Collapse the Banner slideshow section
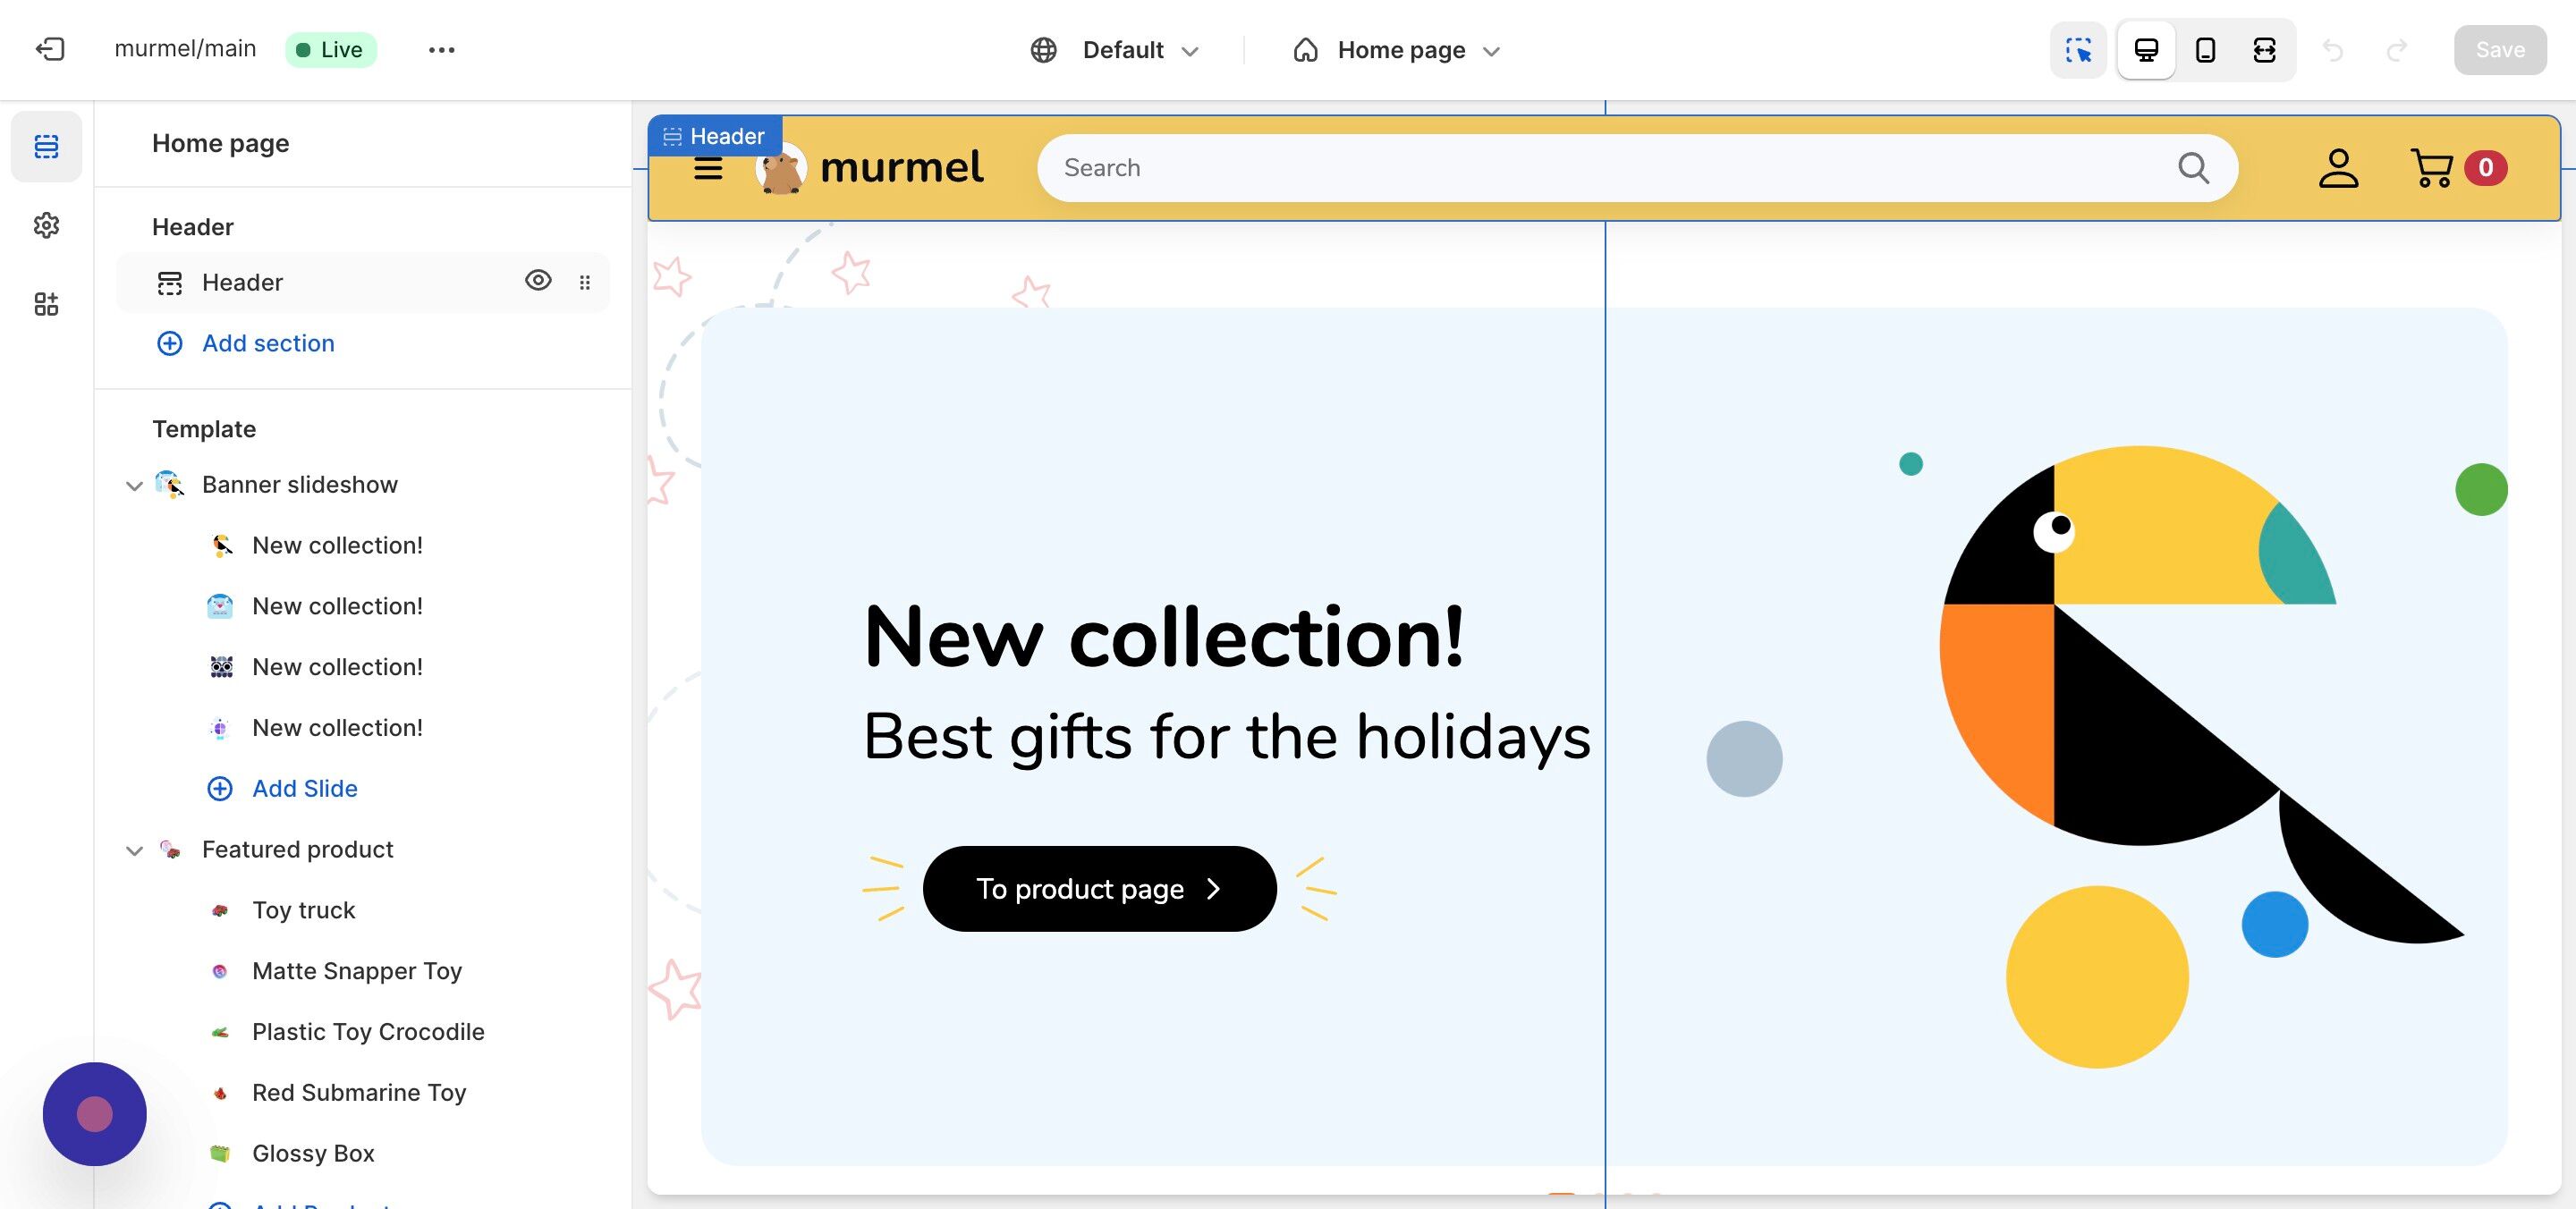 click(134, 485)
